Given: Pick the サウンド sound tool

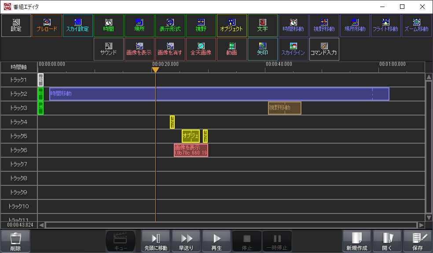Looking at the screenshot, I should (109, 49).
